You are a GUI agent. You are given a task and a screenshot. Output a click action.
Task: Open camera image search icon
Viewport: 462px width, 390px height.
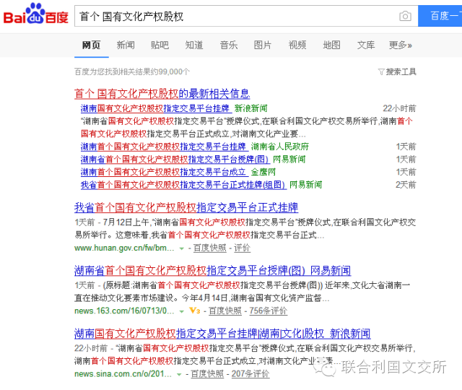(405, 16)
